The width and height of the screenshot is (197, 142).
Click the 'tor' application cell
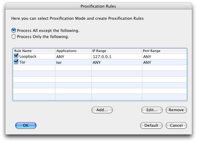pos(59,62)
